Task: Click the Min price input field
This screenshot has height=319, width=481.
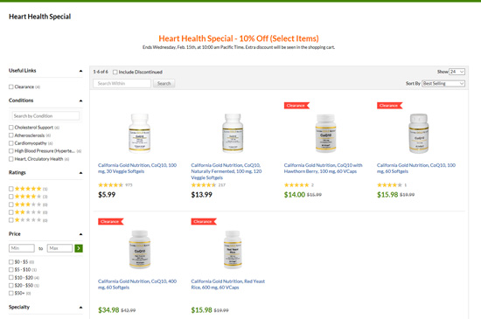Action: [x=22, y=248]
